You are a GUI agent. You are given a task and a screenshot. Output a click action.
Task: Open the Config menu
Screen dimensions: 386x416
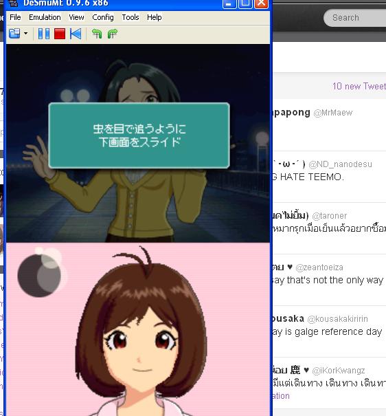pyautogui.click(x=103, y=17)
